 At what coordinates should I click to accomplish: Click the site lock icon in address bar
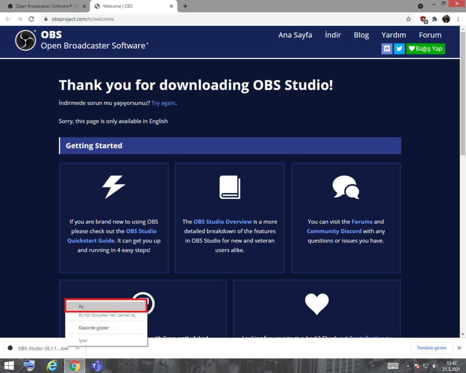[46, 19]
